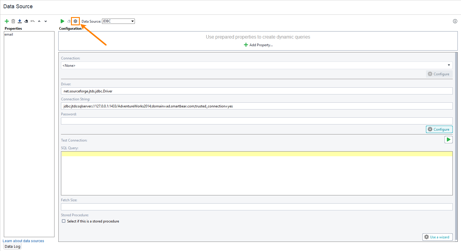
Task: Load property values with the download arrow icon
Action: tap(19, 21)
